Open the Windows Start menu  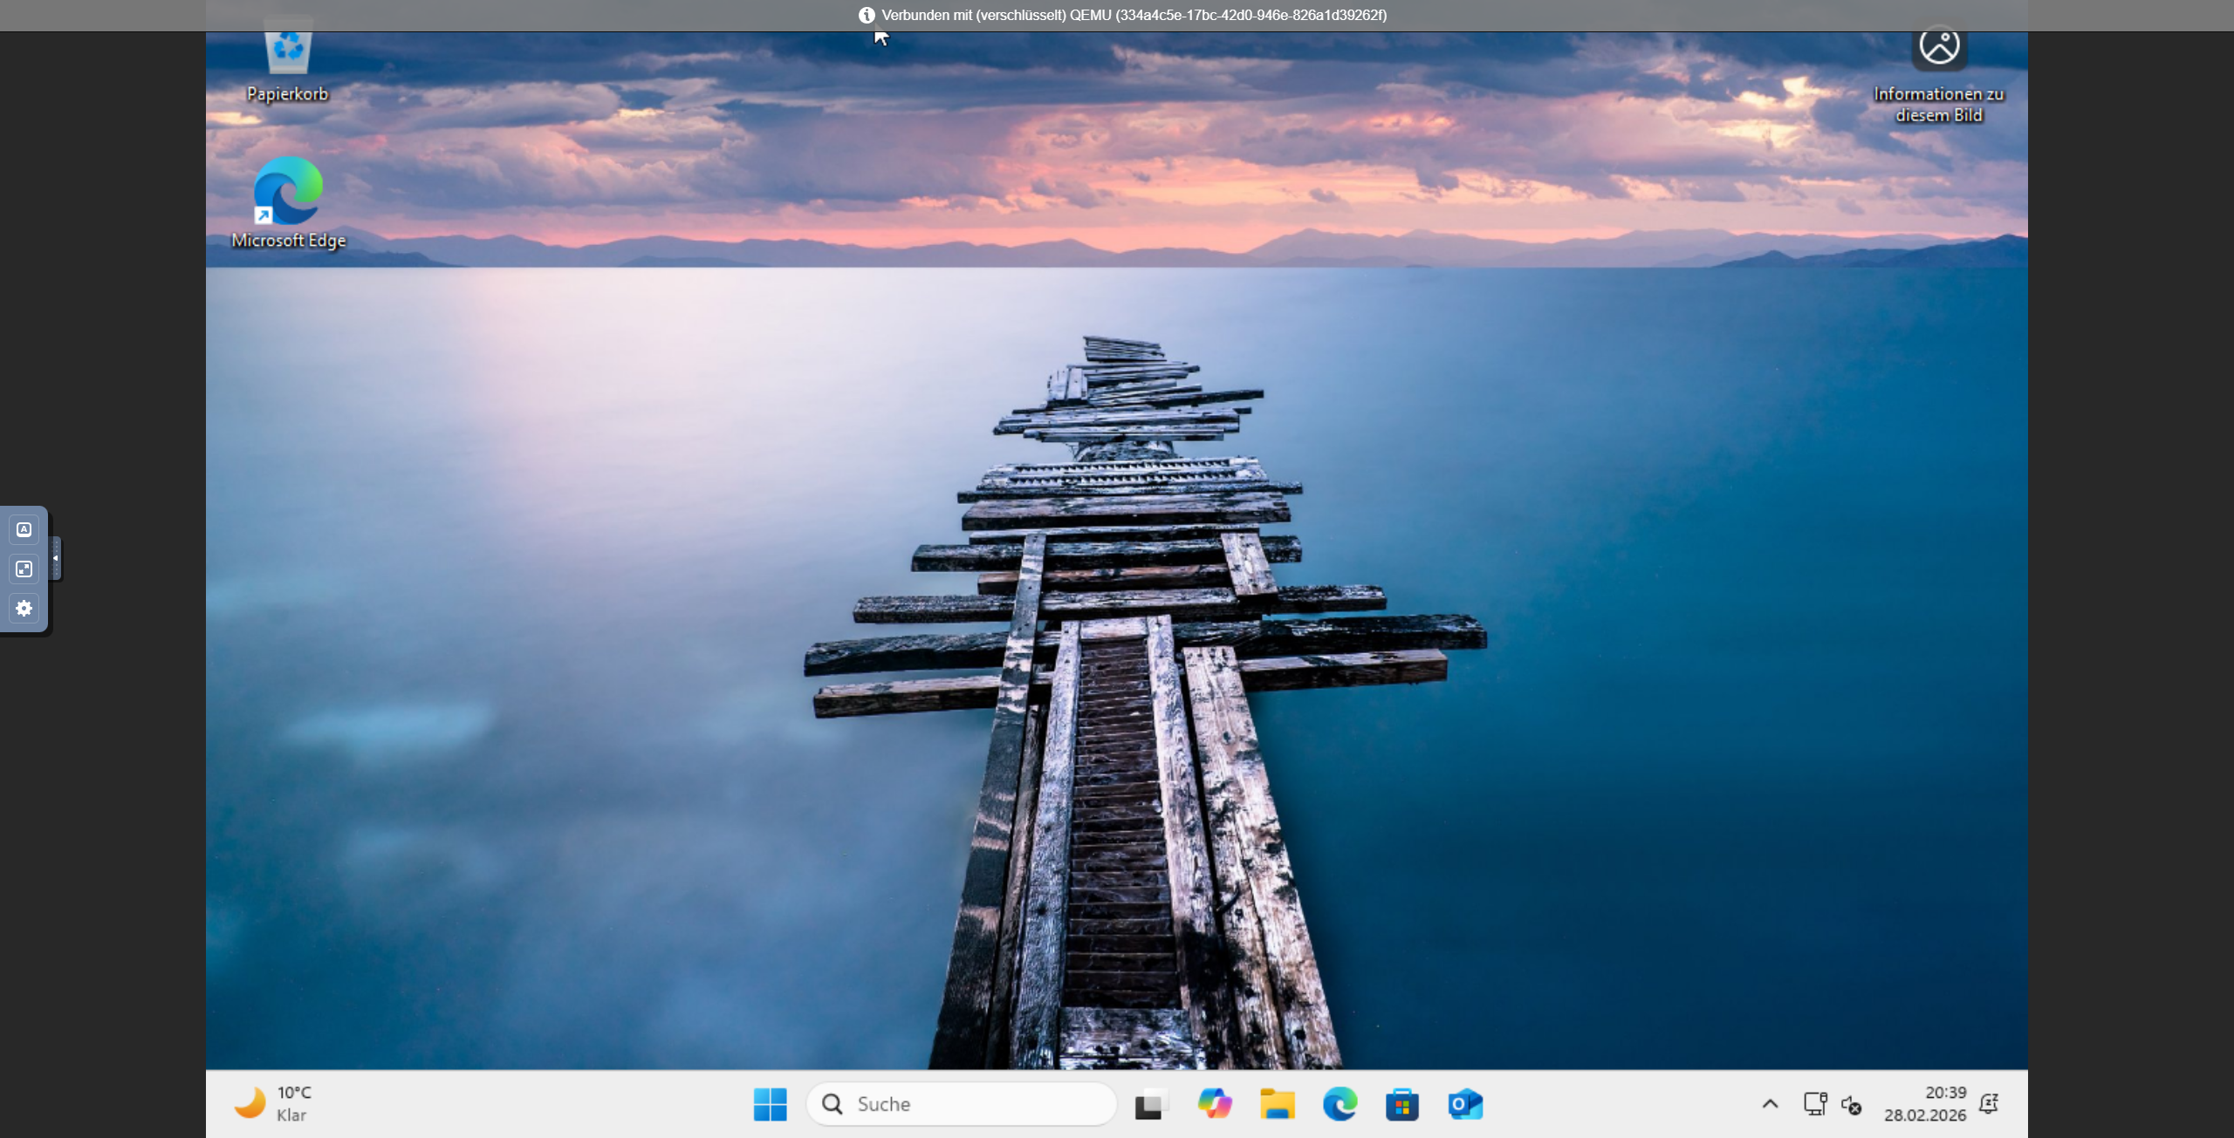point(770,1104)
